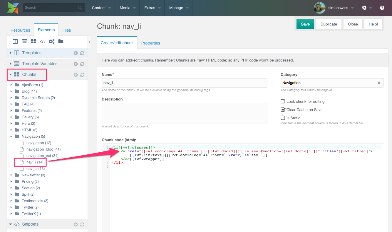Expand the Blog folder
The image size is (392, 232).
[11, 91]
